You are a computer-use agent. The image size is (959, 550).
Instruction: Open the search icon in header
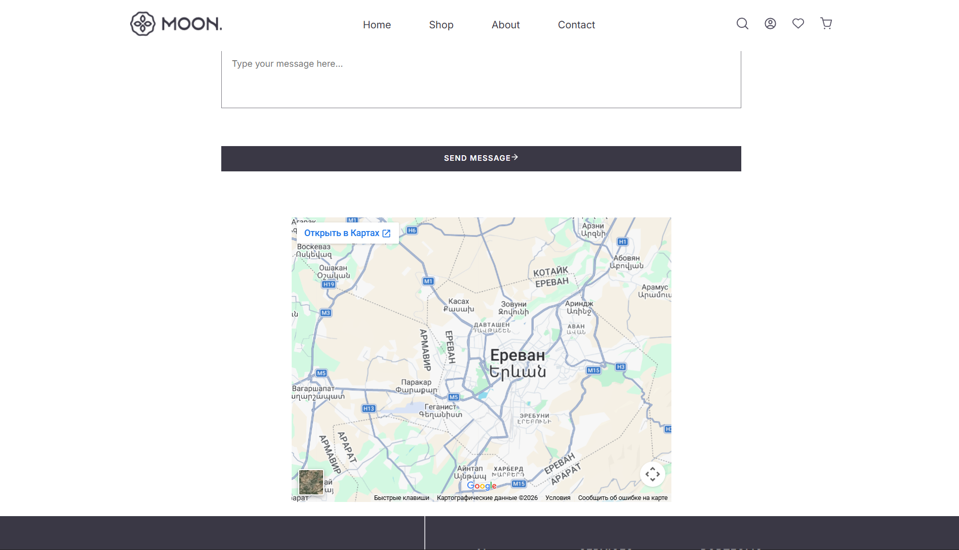click(742, 24)
